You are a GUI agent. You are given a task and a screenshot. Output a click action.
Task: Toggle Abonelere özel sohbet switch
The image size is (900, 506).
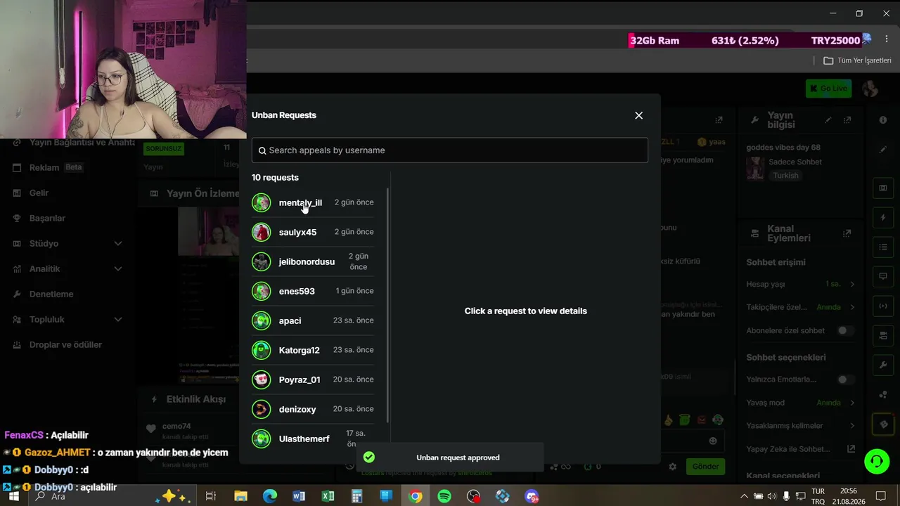point(846,330)
